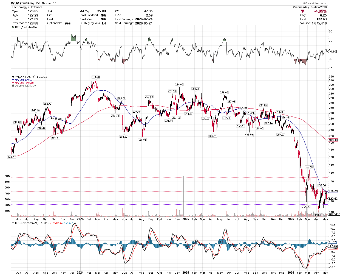340x275 pixels.
Task: Click the red down arrow change icon
Action: point(303,11)
